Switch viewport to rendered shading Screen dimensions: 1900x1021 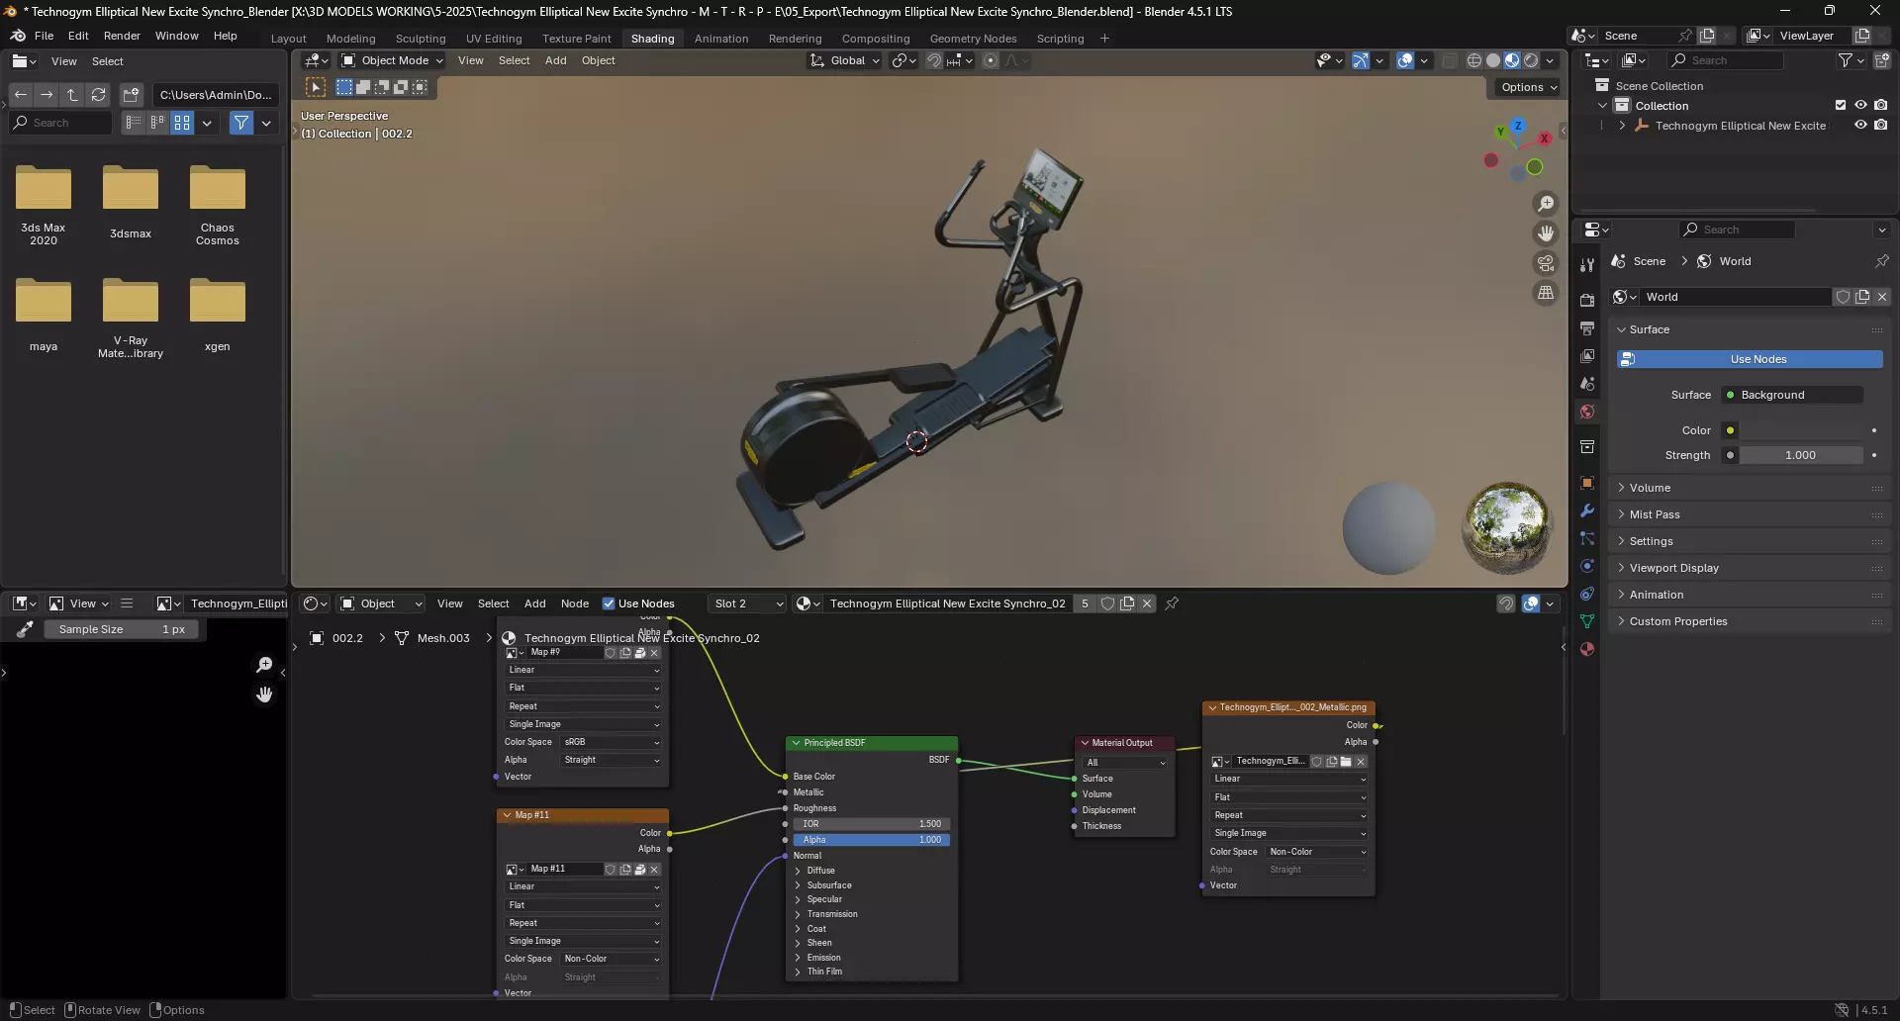tap(1531, 60)
